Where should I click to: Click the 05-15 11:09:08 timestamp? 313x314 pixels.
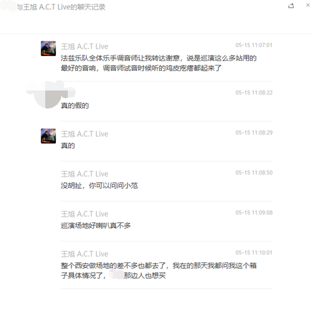point(254,213)
